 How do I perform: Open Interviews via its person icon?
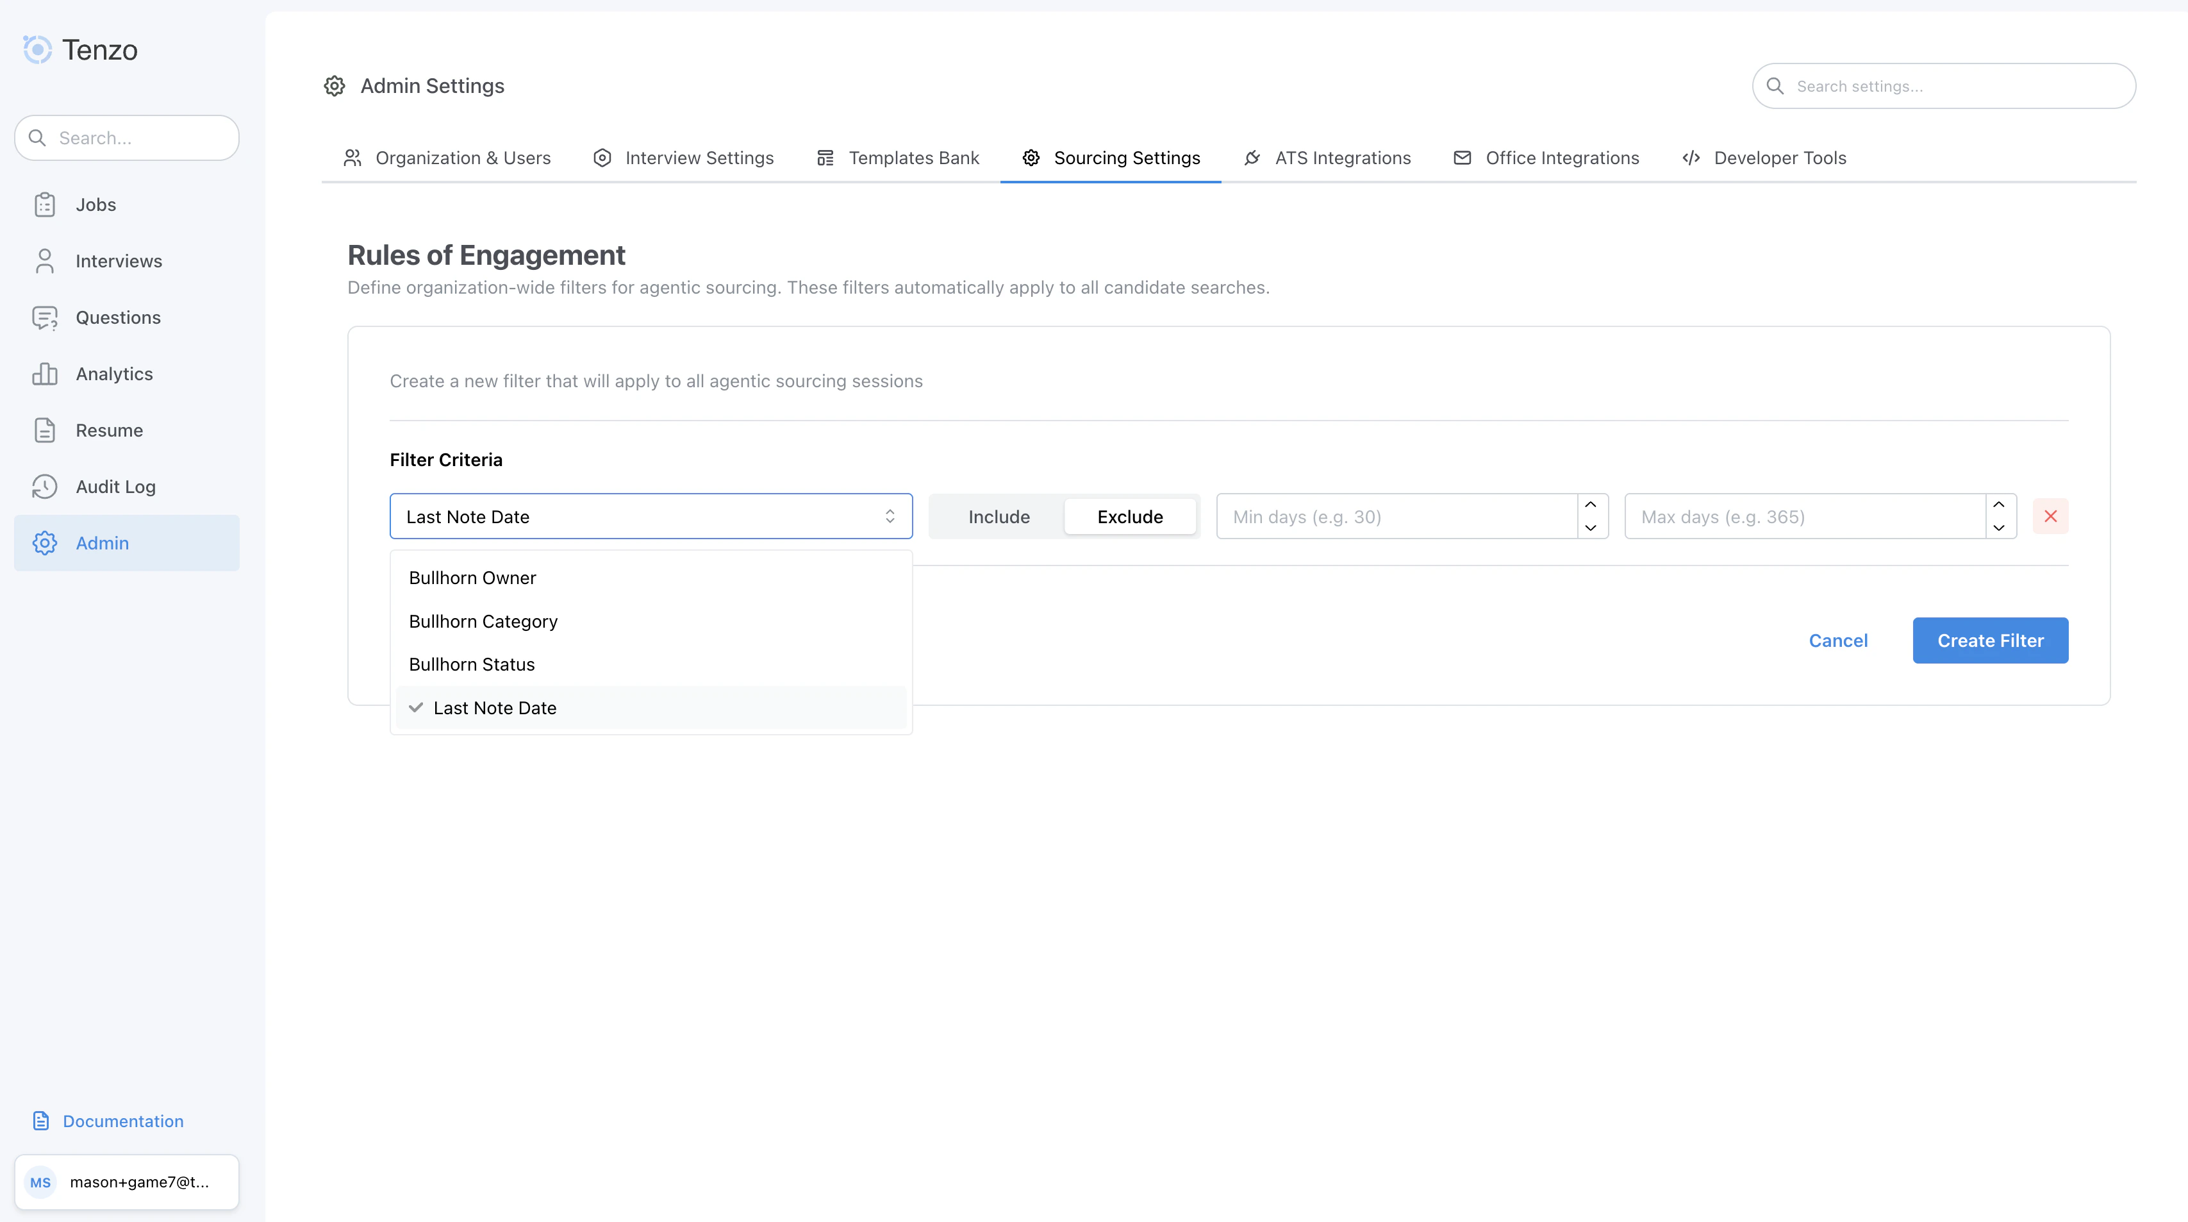45,261
